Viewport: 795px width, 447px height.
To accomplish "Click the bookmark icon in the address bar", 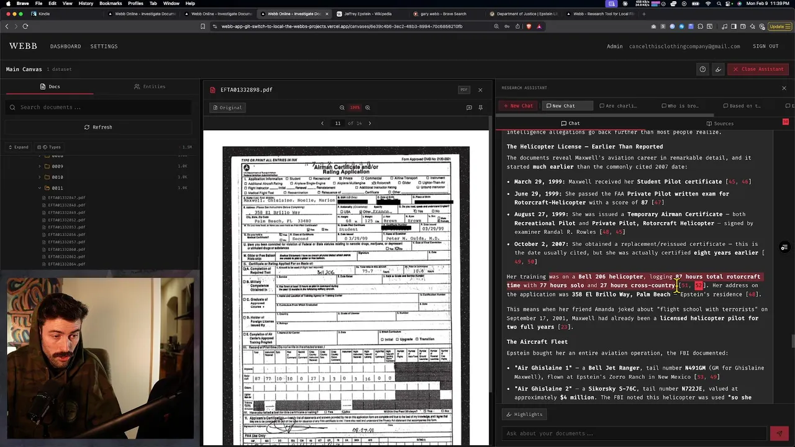I will click(x=202, y=26).
